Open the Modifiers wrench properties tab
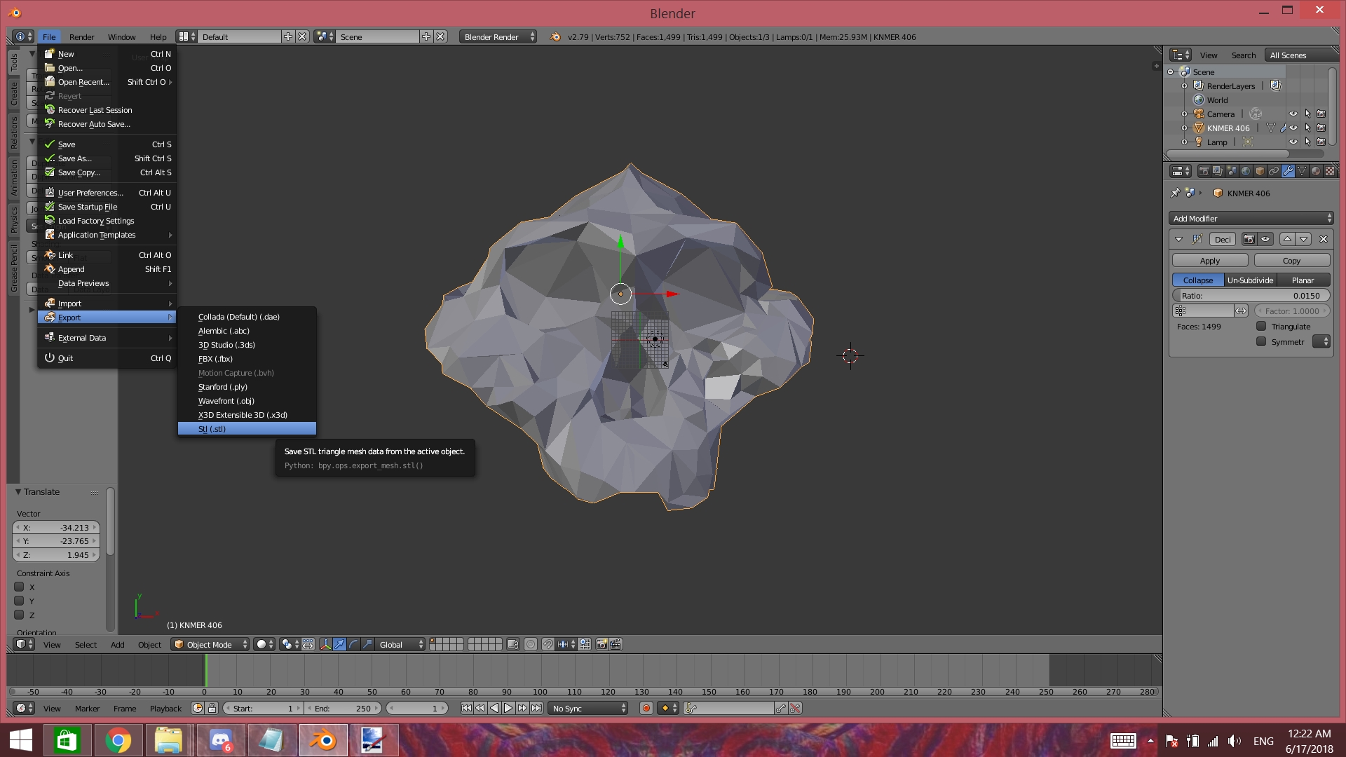Viewport: 1346px width, 757px height. (x=1288, y=171)
